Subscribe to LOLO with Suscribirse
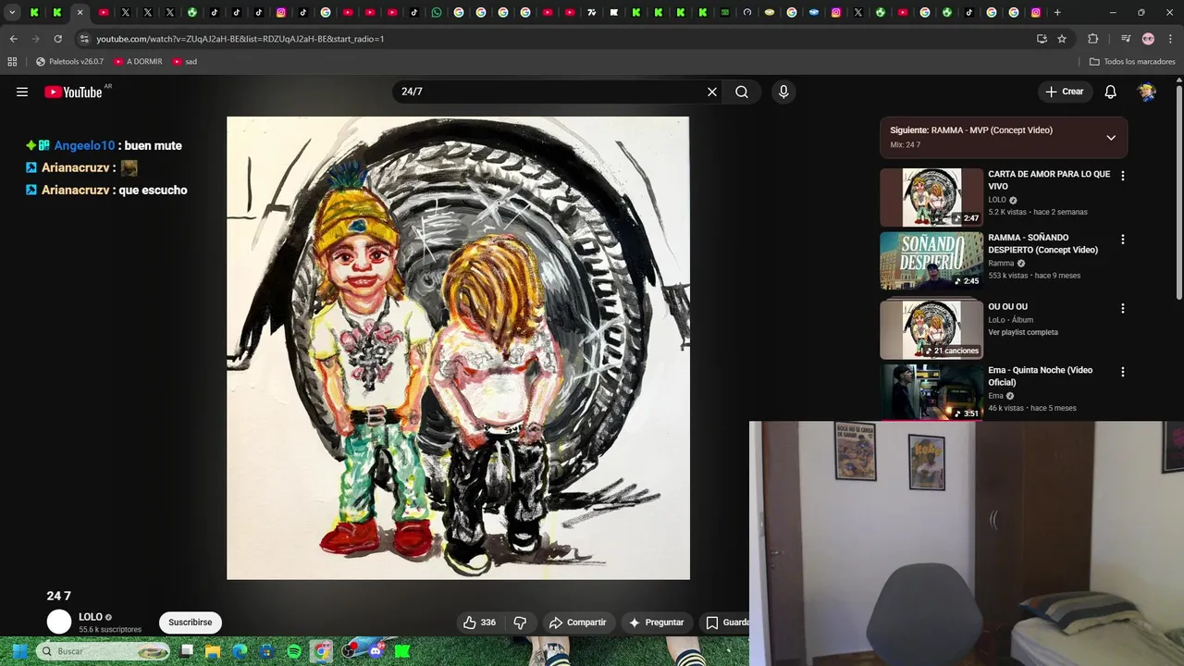The image size is (1184, 666). (190, 623)
